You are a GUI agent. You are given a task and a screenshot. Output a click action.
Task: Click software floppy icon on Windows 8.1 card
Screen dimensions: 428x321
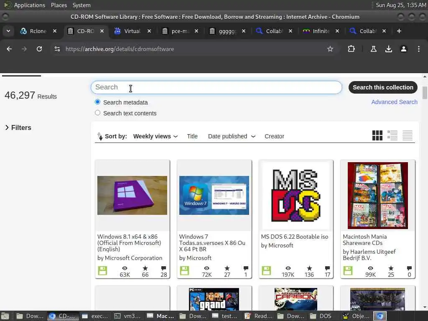coord(103,271)
